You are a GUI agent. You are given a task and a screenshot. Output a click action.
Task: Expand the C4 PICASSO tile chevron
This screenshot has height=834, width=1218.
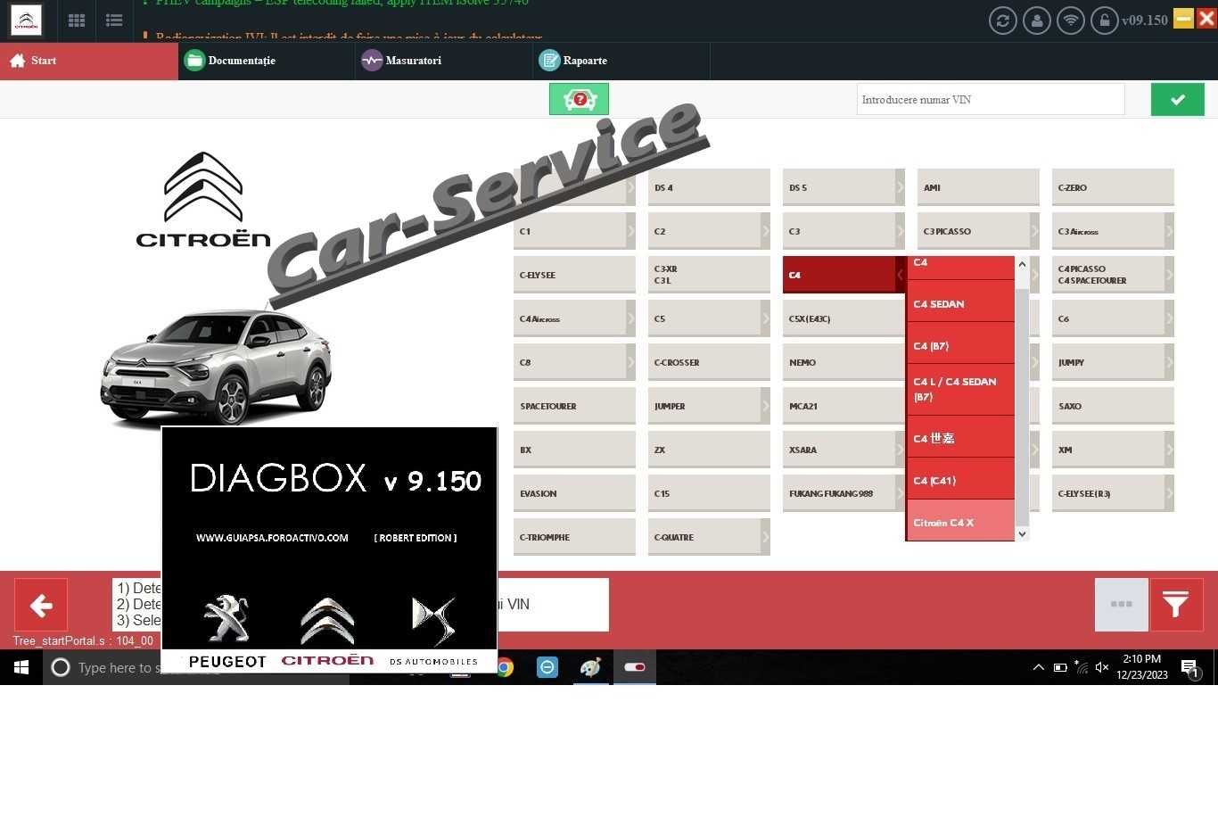1169,275
